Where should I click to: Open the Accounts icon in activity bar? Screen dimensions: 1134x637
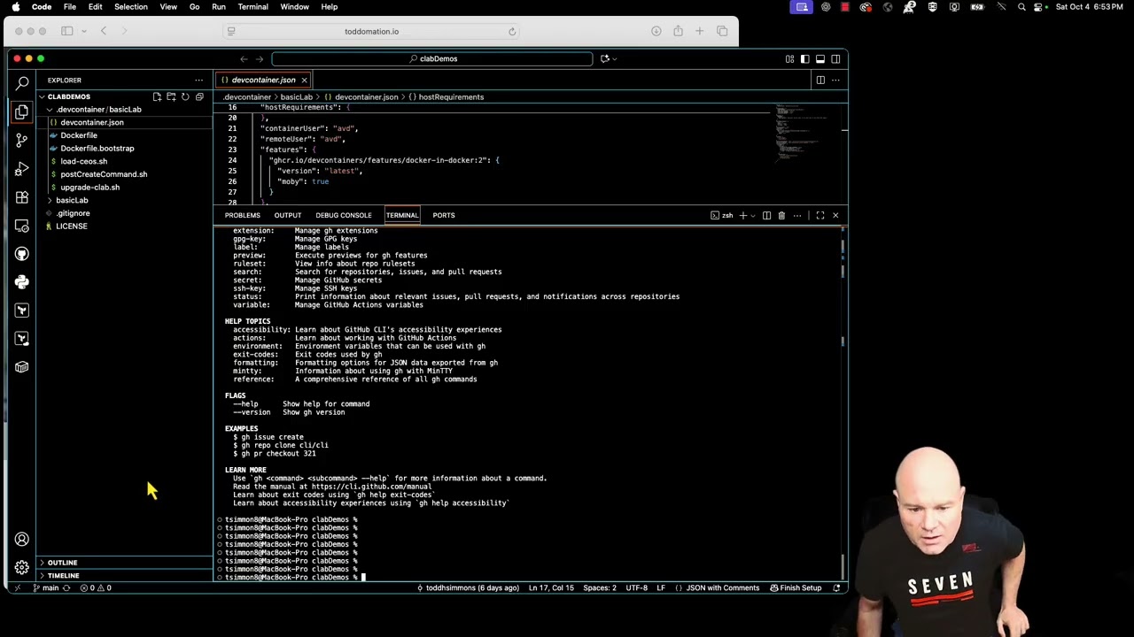(x=22, y=539)
